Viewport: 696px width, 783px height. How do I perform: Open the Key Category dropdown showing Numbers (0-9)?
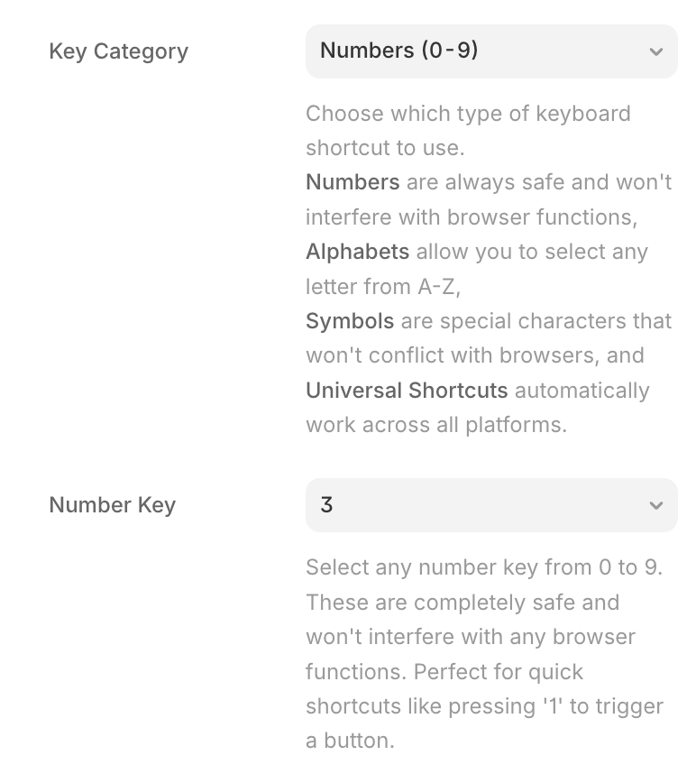click(x=491, y=51)
